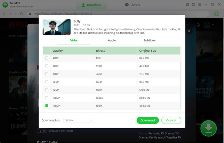Switch to the Audio tab

[112, 40]
